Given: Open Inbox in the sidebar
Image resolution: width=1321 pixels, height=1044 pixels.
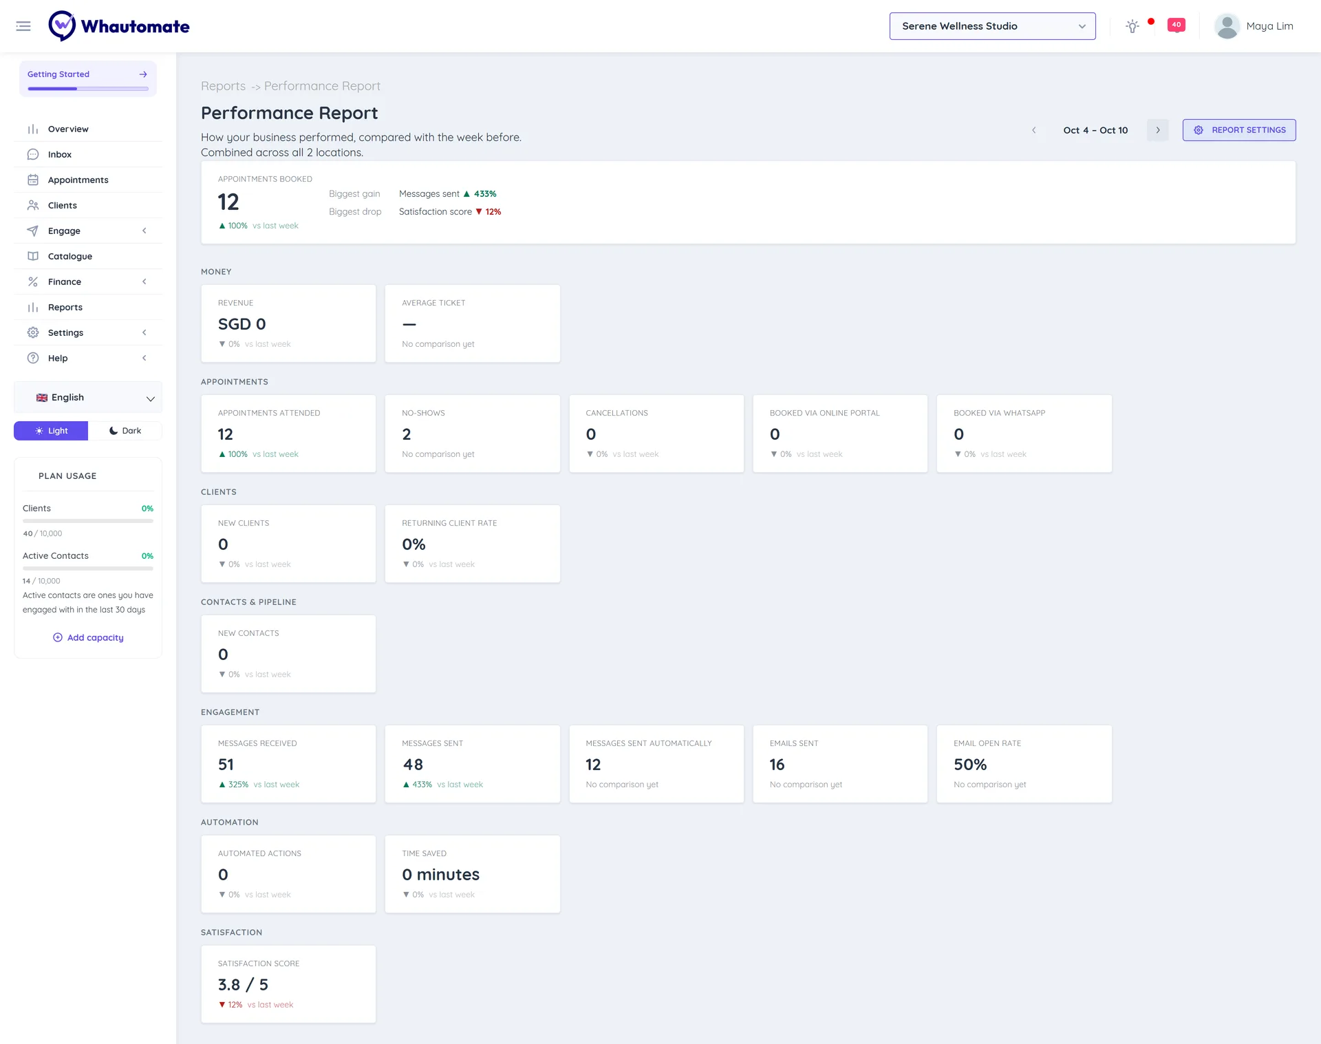Looking at the screenshot, I should tap(88, 155).
